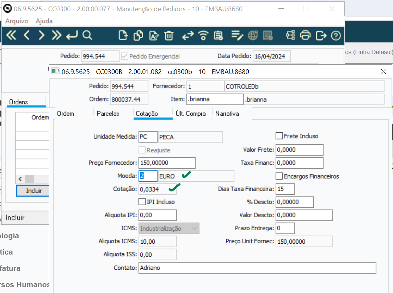Check the IPI Incluso box
This screenshot has width=393, height=293.
click(x=142, y=202)
